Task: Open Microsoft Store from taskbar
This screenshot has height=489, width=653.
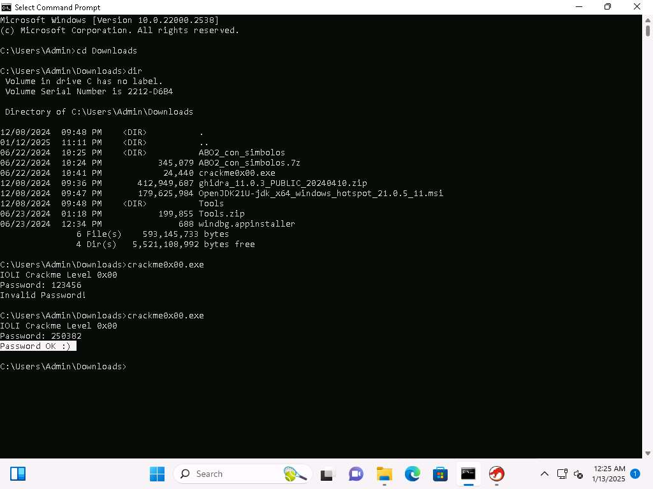Action: point(440,474)
